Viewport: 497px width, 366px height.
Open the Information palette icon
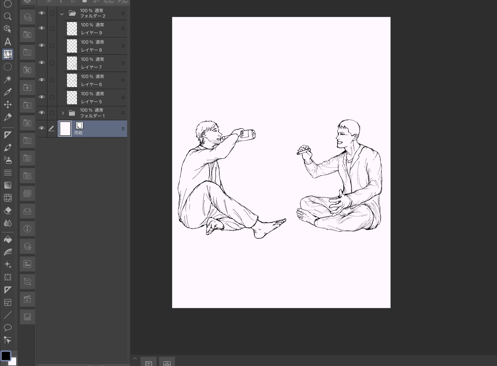pyautogui.click(x=27, y=229)
